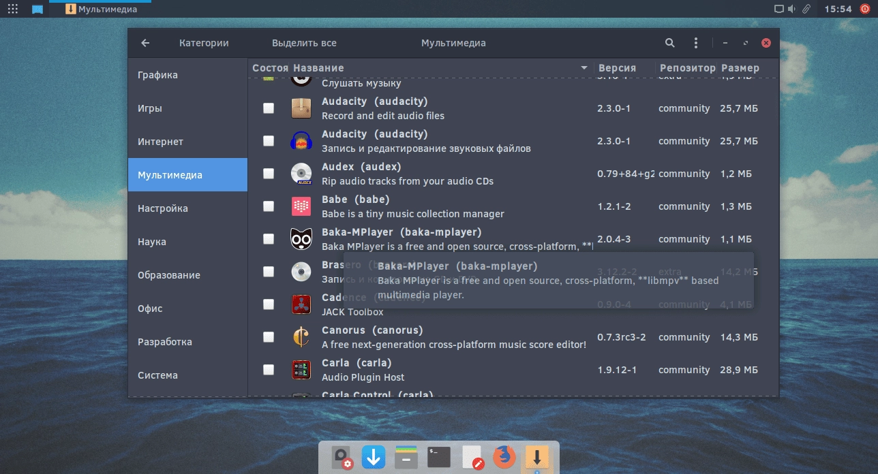Select the Babe package checkbox

point(269,206)
